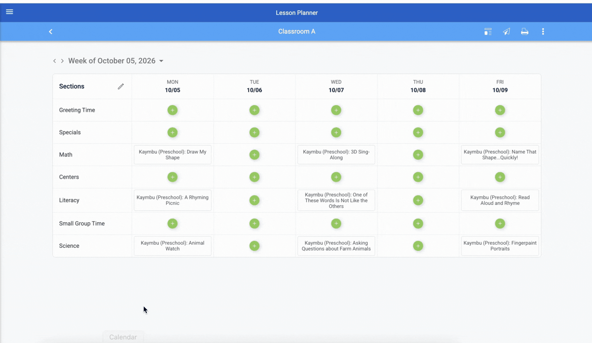
Task: Add Specials activity on Friday 10/09
Action: 500,133
